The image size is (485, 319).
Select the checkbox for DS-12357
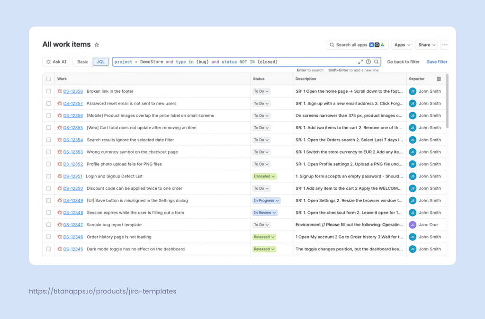pyautogui.click(x=49, y=103)
